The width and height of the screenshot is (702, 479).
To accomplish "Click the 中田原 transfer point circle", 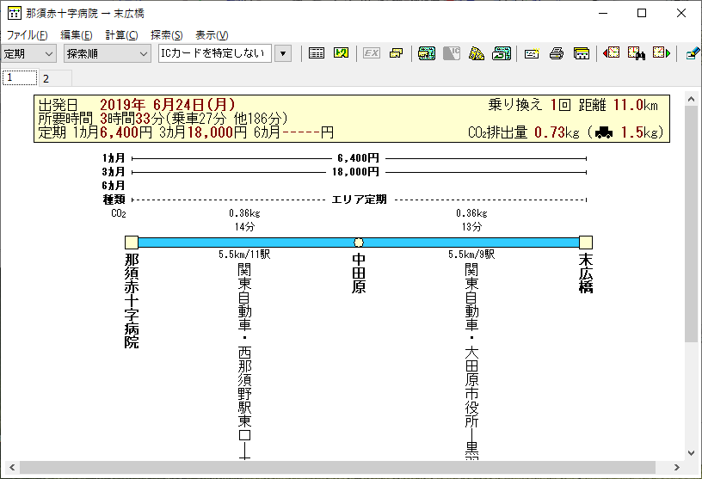I will 359,243.
